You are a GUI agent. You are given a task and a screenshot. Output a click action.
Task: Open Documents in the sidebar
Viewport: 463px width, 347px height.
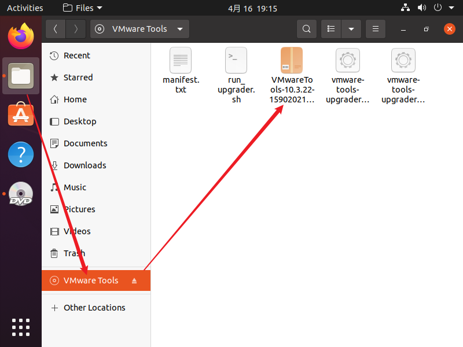[x=96, y=143]
